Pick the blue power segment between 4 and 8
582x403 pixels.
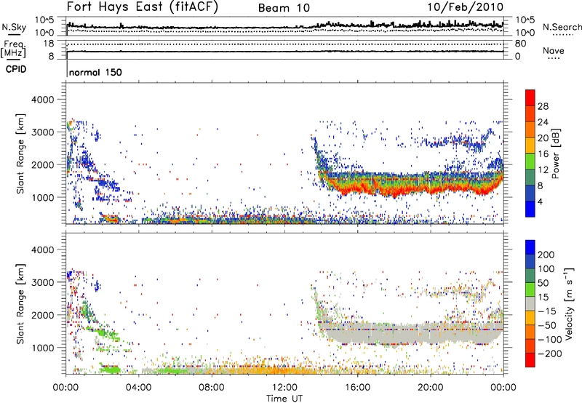530,193
